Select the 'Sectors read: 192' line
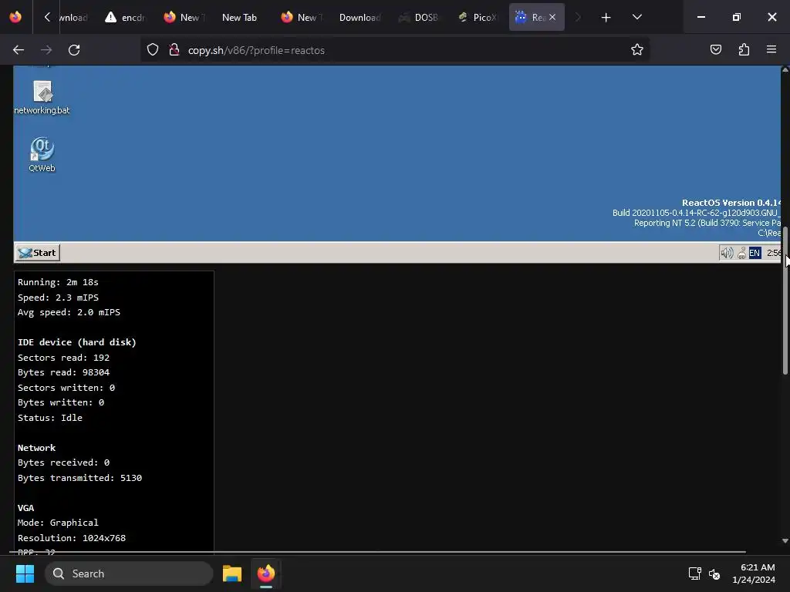The width and height of the screenshot is (790, 592). (x=63, y=358)
